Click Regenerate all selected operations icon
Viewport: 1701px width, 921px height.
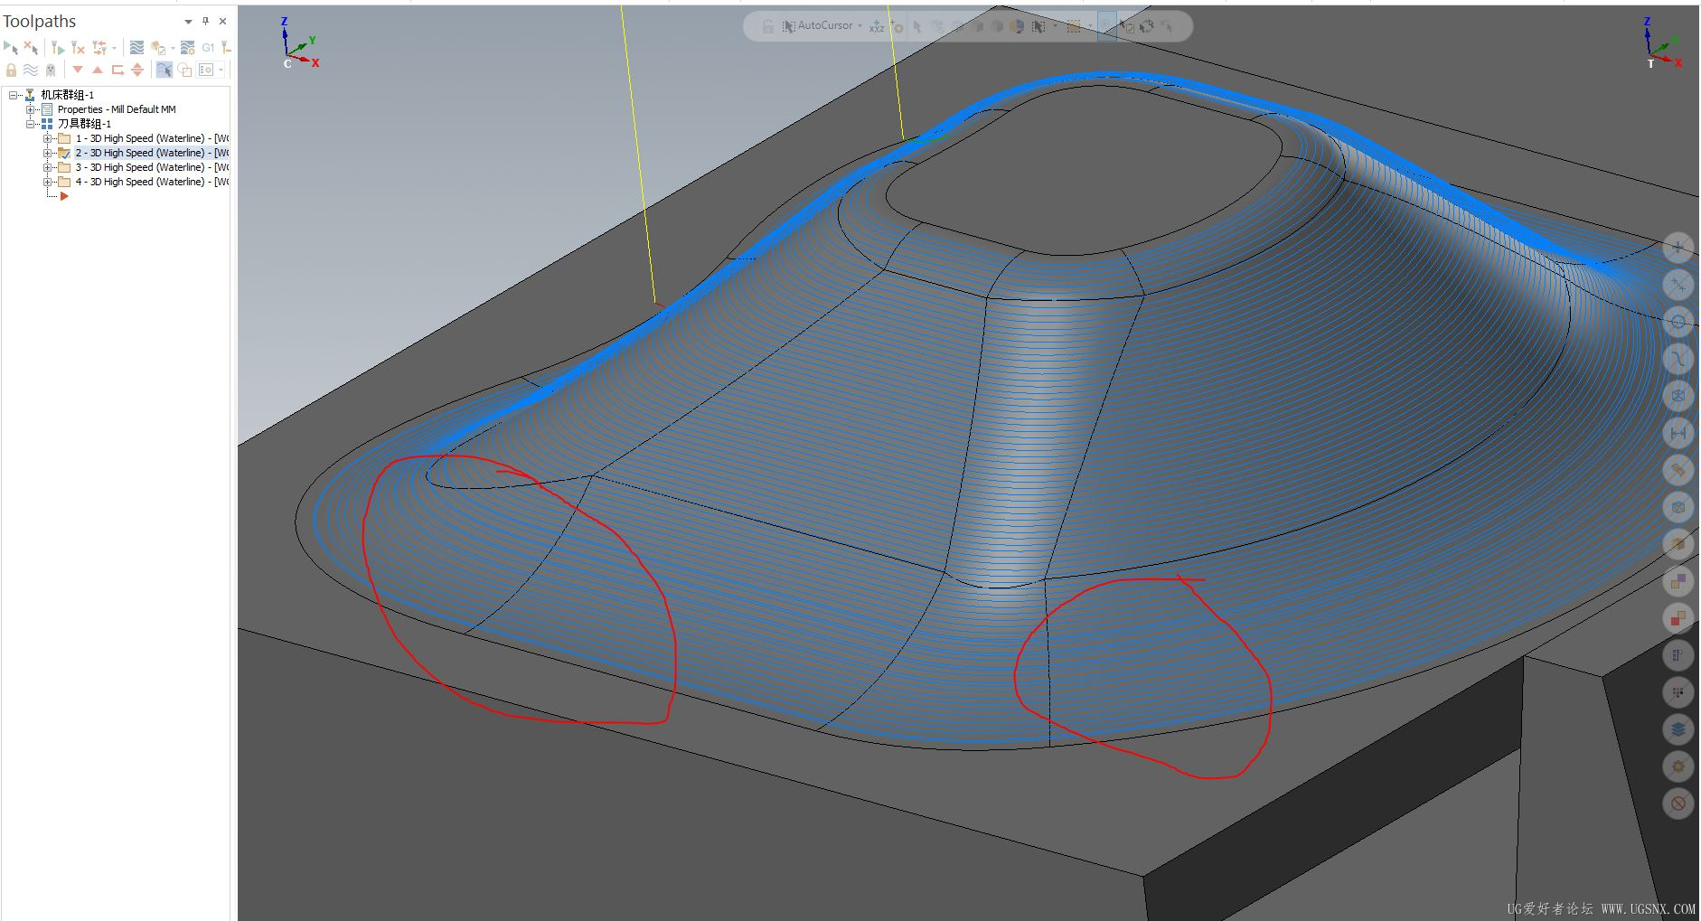point(58,47)
